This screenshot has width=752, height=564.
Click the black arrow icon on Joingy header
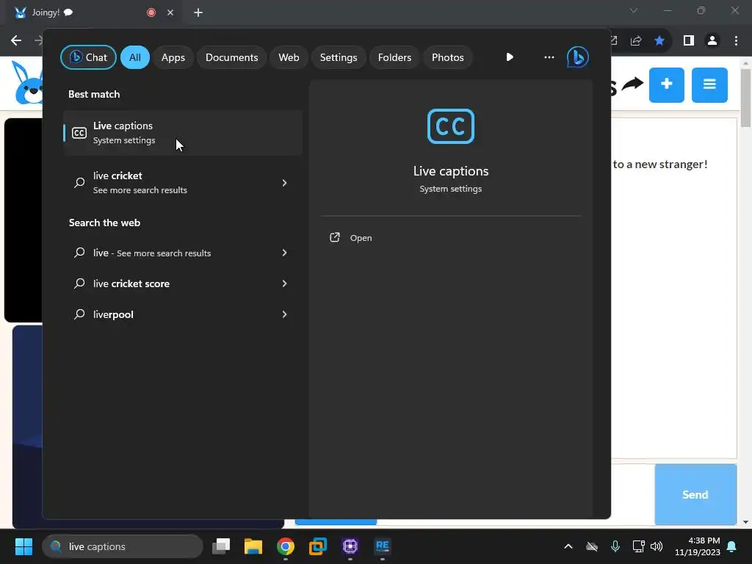tap(632, 85)
